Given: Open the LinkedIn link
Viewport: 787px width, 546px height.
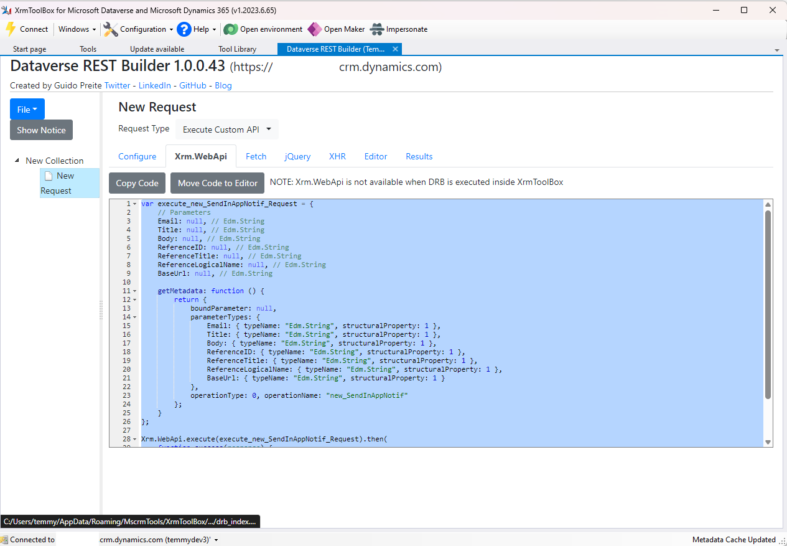Looking at the screenshot, I should [155, 85].
